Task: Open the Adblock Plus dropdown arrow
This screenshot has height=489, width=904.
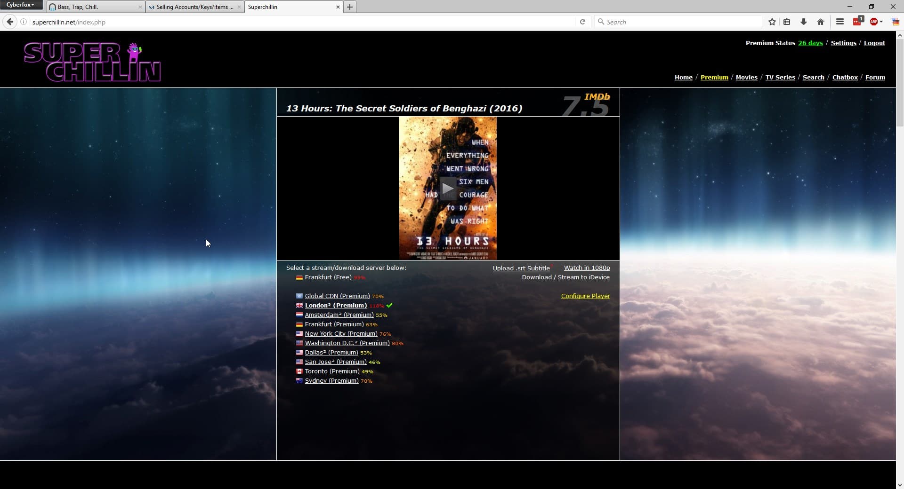Action: tap(881, 22)
